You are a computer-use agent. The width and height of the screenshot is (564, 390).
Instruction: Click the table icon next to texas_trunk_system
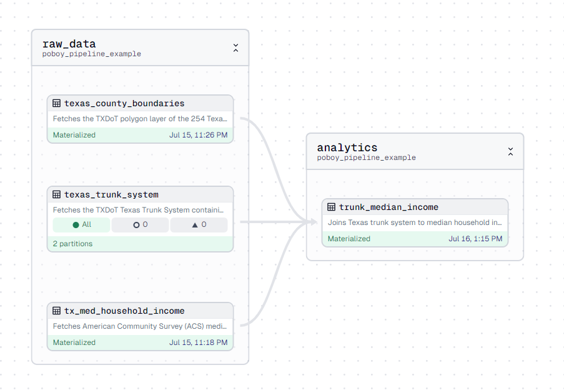(57, 194)
